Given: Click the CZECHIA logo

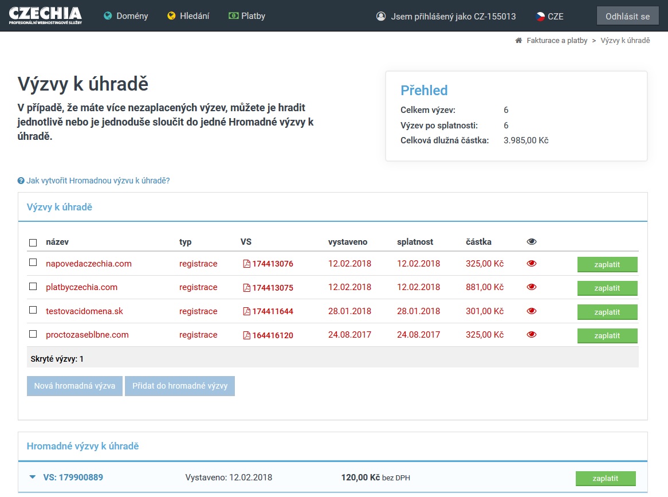Looking at the screenshot, I should pyautogui.click(x=45, y=16).
